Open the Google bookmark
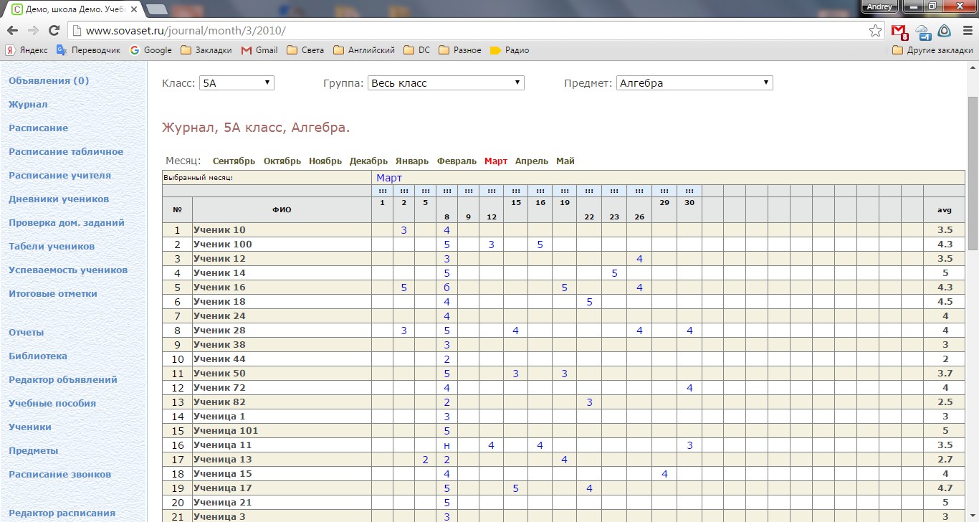 tap(151, 50)
